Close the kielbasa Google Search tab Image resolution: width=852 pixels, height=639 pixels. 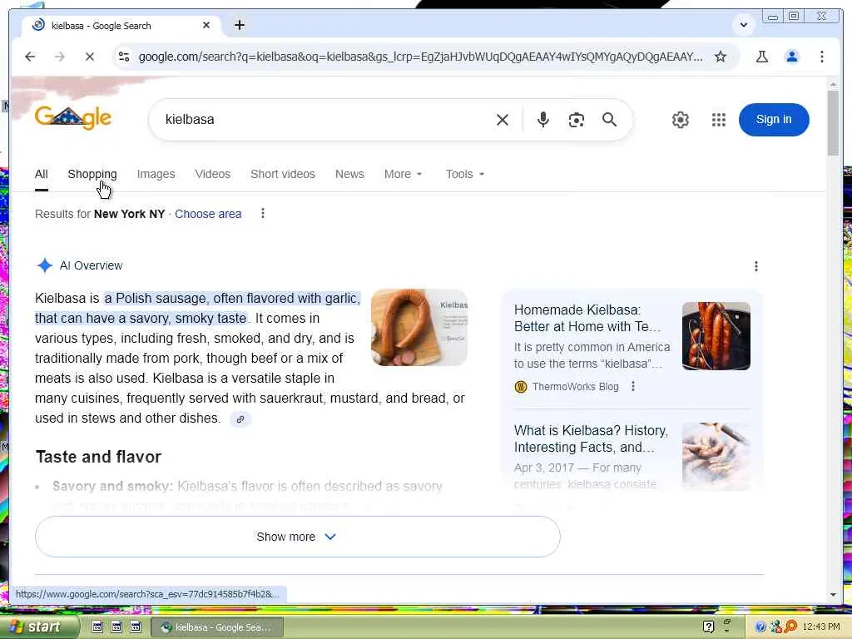pyautogui.click(x=206, y=25)
